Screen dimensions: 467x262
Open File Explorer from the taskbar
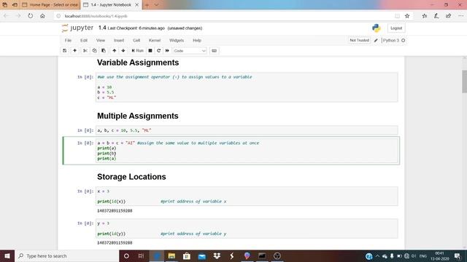171,255
